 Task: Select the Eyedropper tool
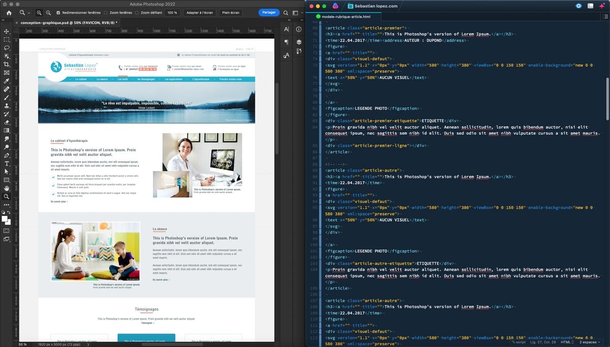click(x=7, y=81)
